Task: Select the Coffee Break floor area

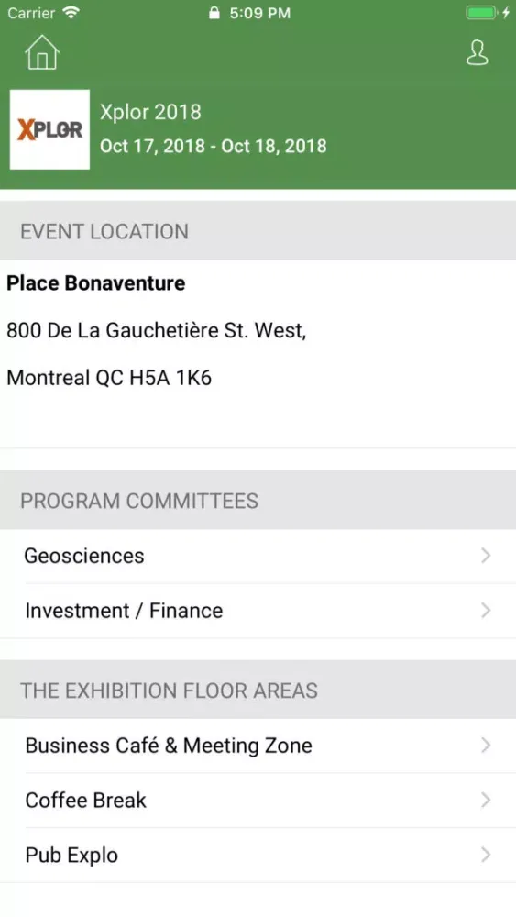Action: coord(258,800)
